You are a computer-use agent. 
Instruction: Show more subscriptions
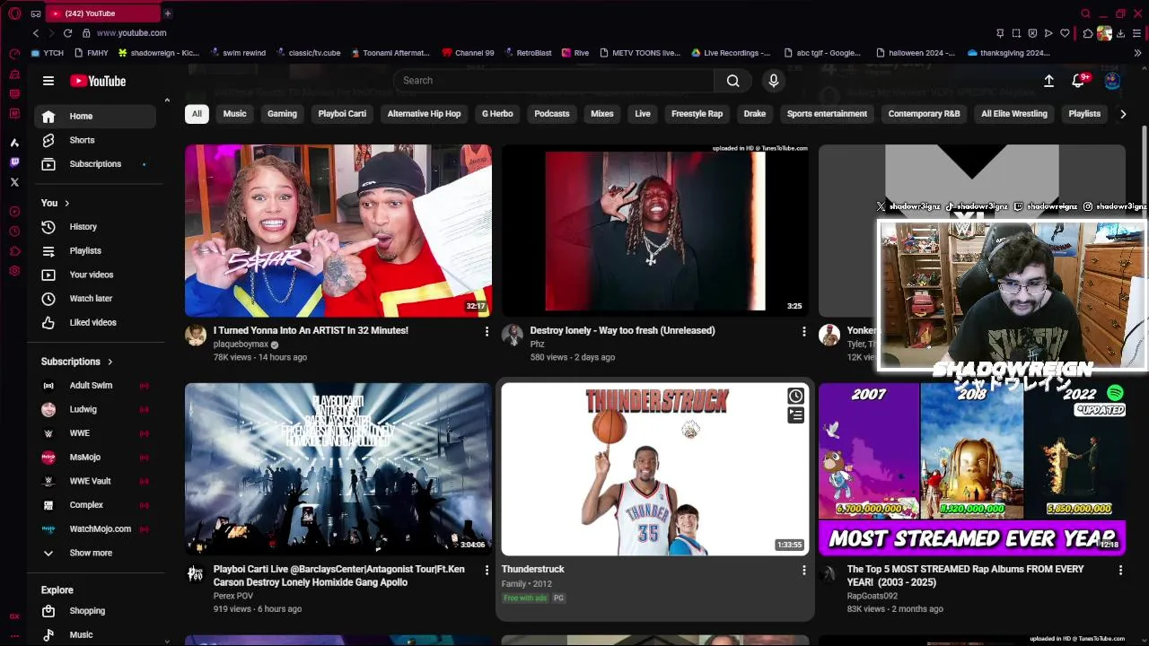[x=91, y=554]
